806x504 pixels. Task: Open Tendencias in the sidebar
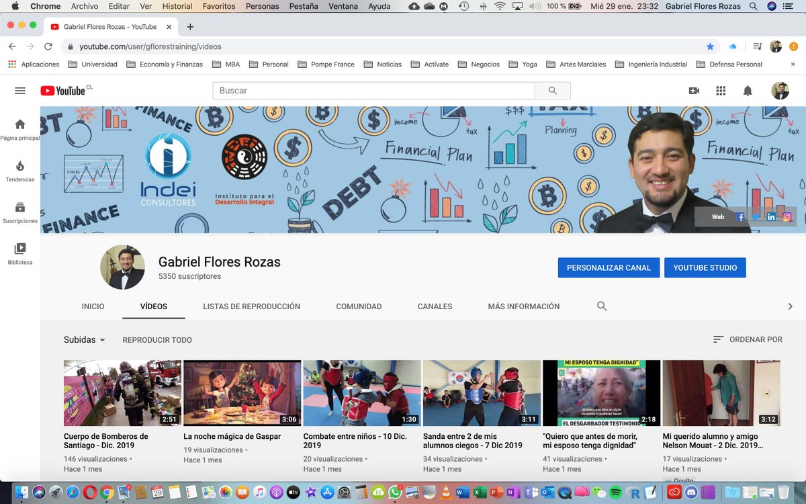(x=20, y=171)
